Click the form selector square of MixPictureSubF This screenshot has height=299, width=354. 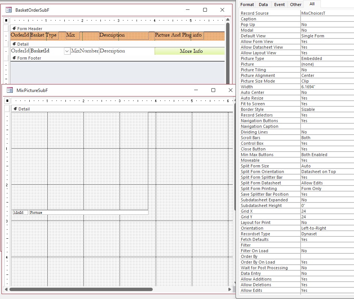pyautogui.click(x=6, y=101)
